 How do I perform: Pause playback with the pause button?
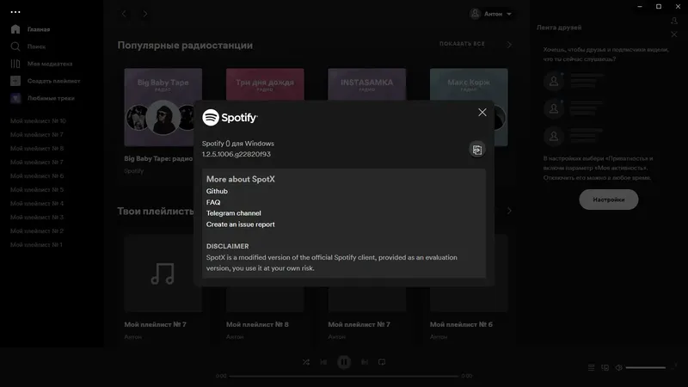tap(344, 362)
